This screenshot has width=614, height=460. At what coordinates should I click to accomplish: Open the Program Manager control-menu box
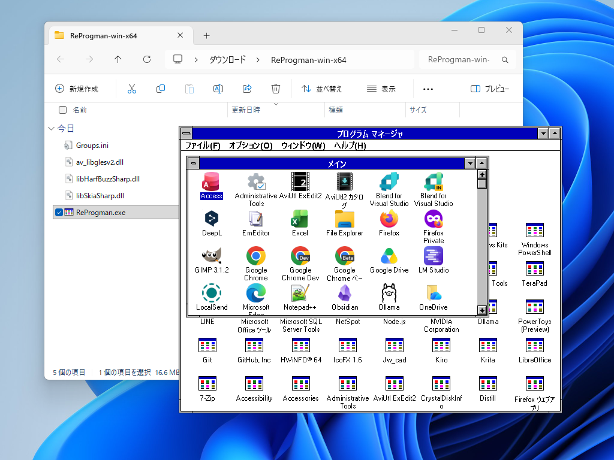click(186, 134)
